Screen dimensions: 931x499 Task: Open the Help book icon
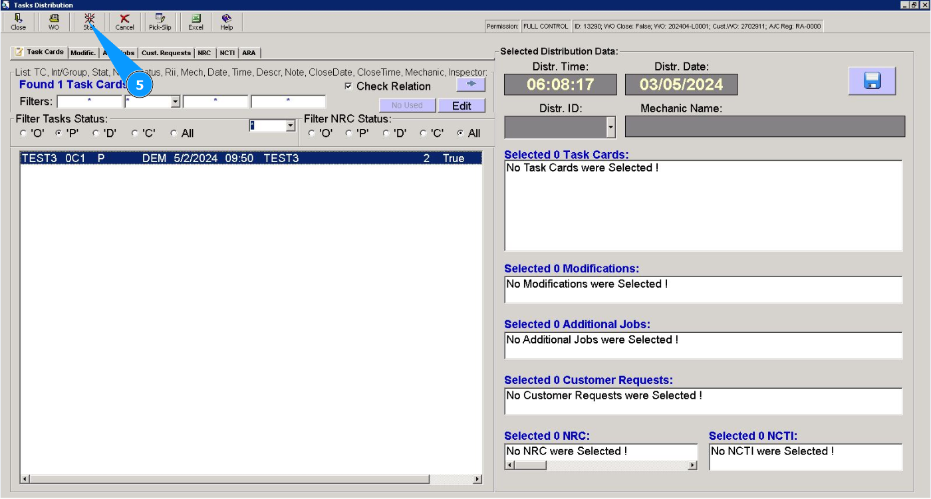point(227,22)
